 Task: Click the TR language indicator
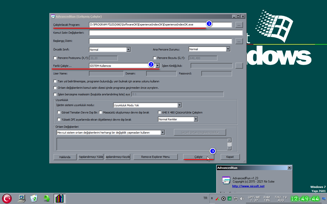[x=205, y=198]
